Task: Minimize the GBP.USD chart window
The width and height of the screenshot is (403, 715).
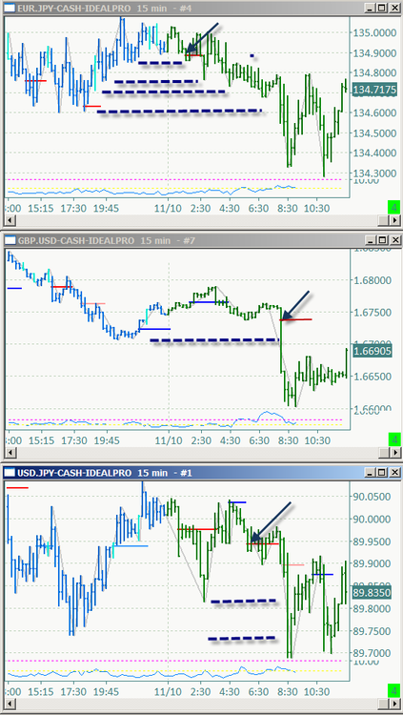Action: coord(372,240)
